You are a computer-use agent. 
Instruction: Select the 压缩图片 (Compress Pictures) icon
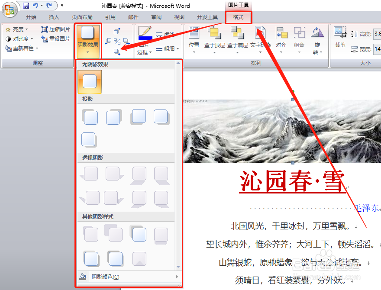pyautogui.click(x=45, y=29)
